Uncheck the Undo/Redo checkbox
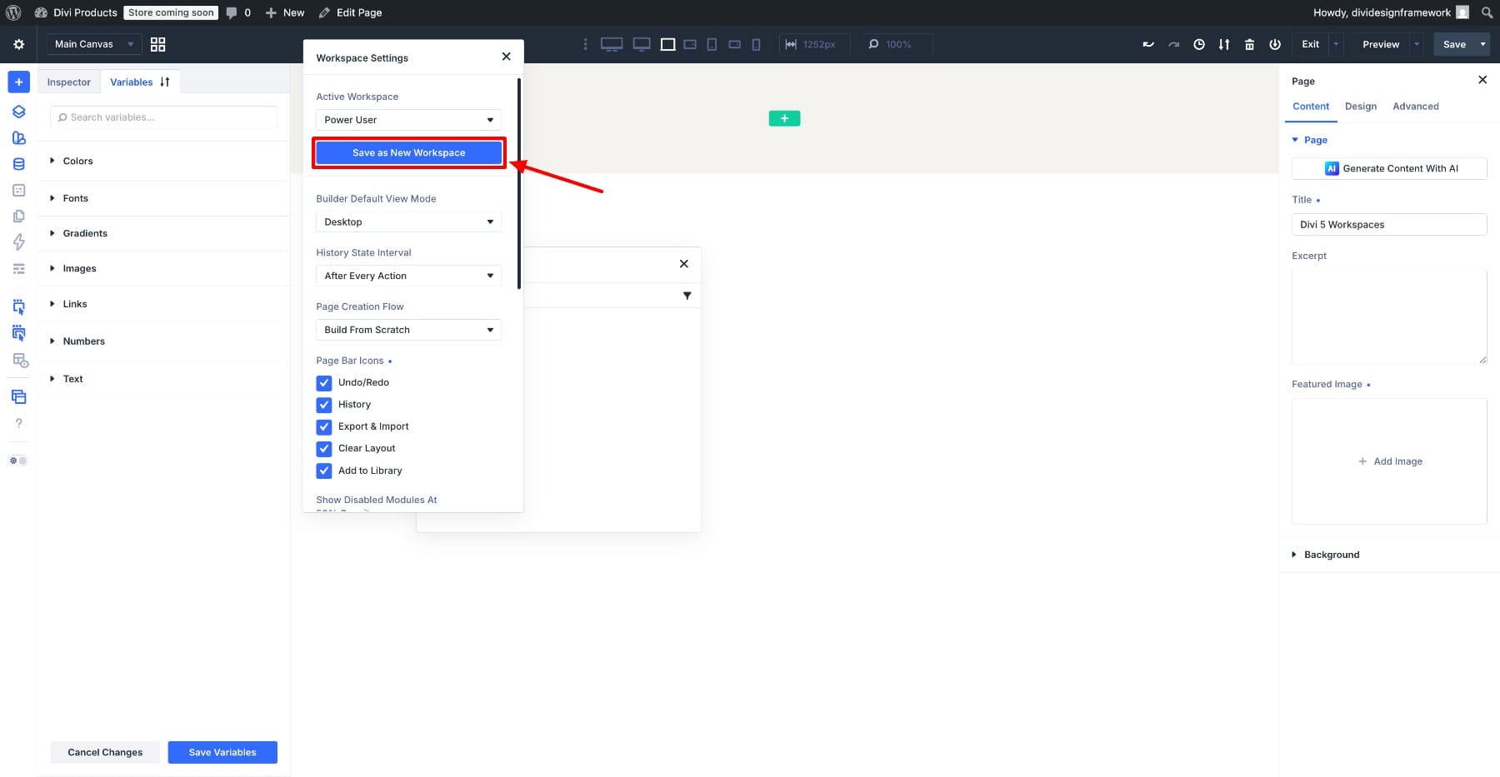Image resolution: width=1500 pixels, height=777 pixels. click(324, 383)
